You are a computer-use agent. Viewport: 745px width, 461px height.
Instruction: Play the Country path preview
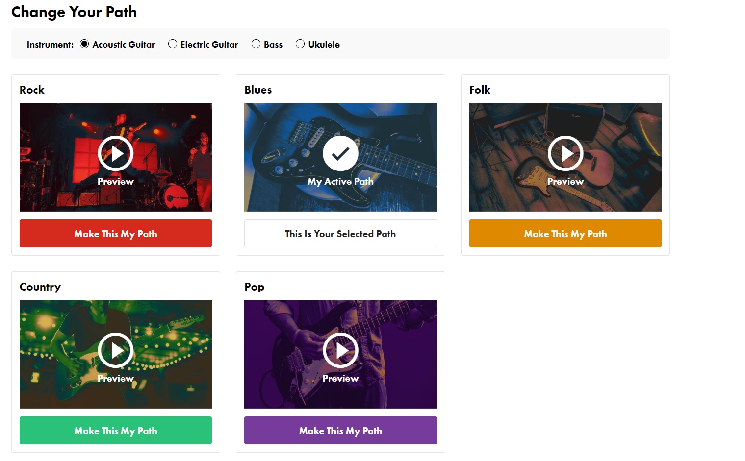click(x=115, y=350)
